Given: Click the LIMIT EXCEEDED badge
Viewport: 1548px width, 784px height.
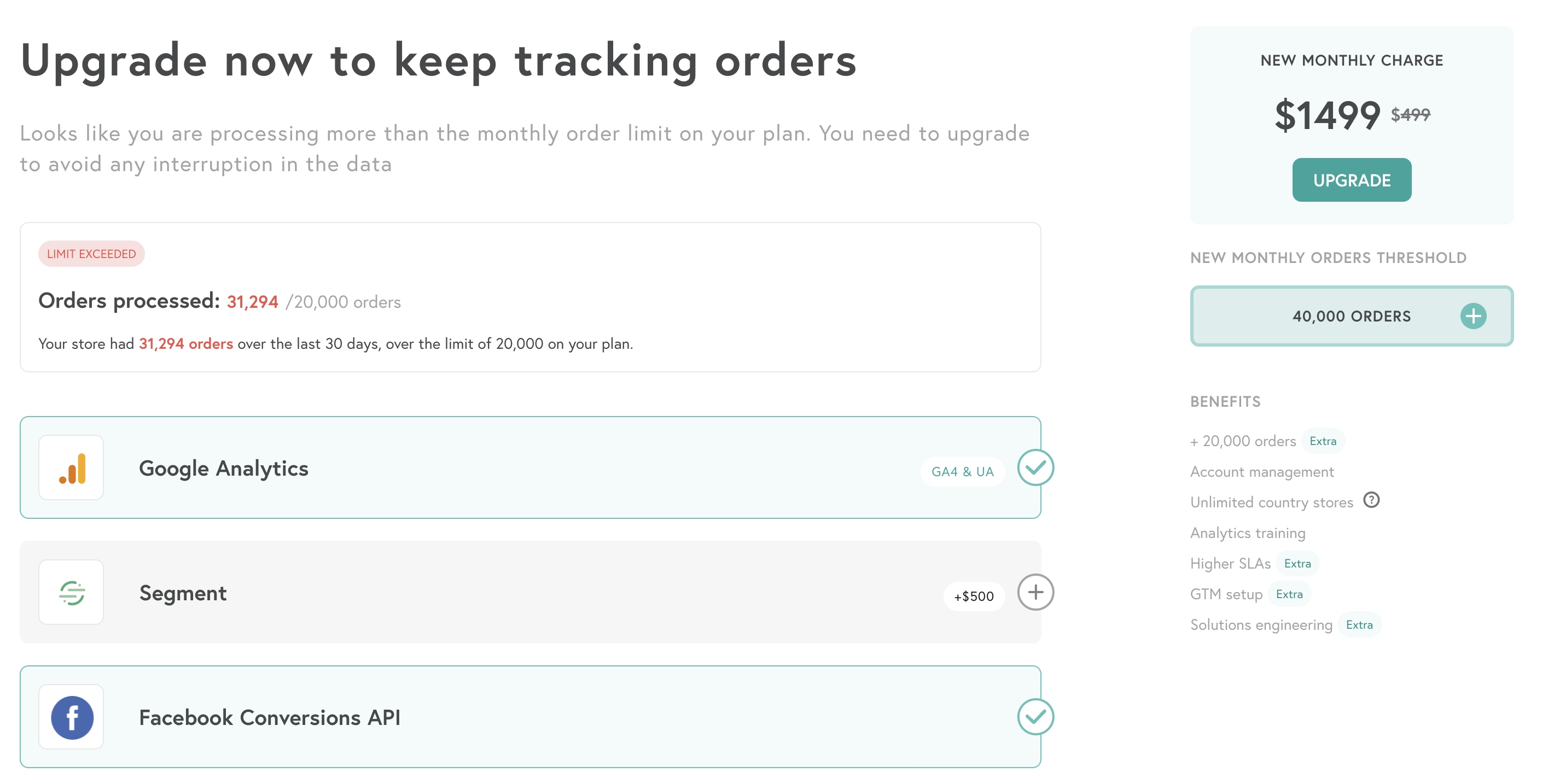Looking at the screenshot, I should click(x=91, y=254).
